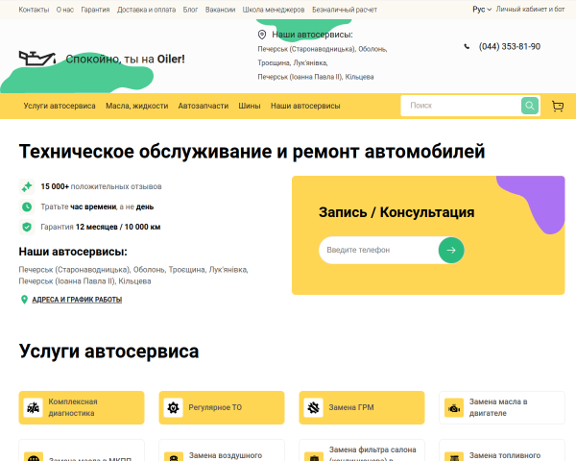576x461 pixels.
Task: Open Шины menu item
Action: click(x=250, y=106)
